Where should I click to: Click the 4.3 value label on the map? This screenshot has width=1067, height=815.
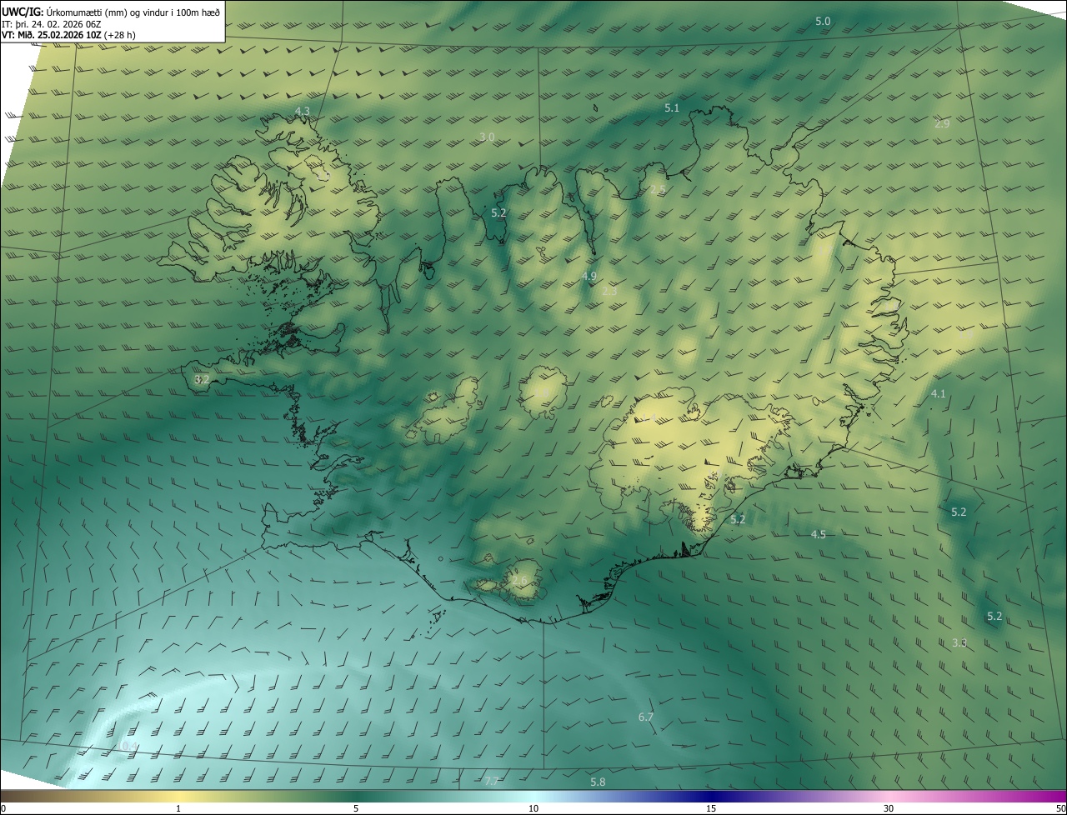302,111
